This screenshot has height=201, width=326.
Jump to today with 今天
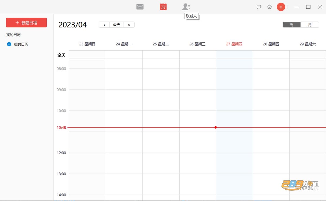(x=117, y=25)
